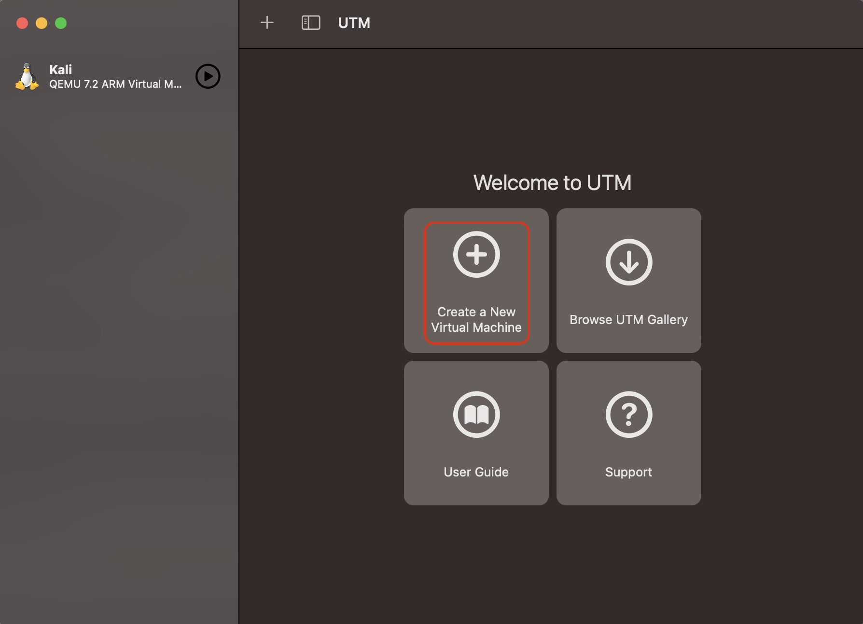Click the plus icon in the toolbar
The width and height of the screenshot is (863, 624).
click(267, 23)
